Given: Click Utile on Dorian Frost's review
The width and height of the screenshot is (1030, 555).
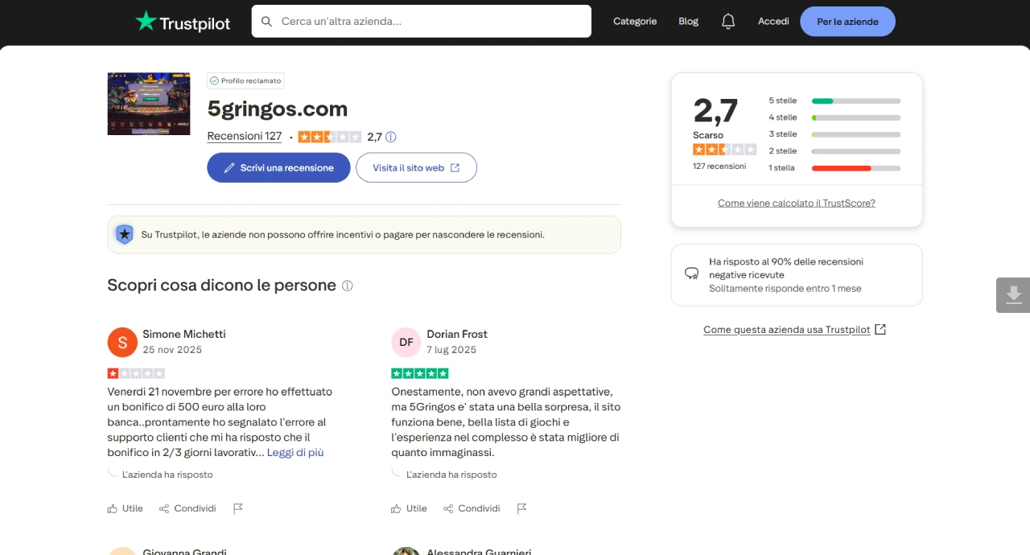Looking at the screenshot, I should click(409, 508).
